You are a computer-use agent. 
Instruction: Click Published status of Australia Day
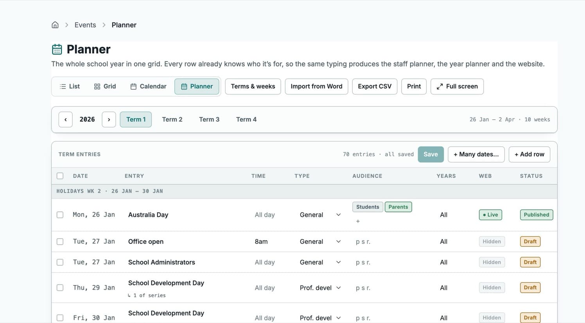(x=537, y=215)
